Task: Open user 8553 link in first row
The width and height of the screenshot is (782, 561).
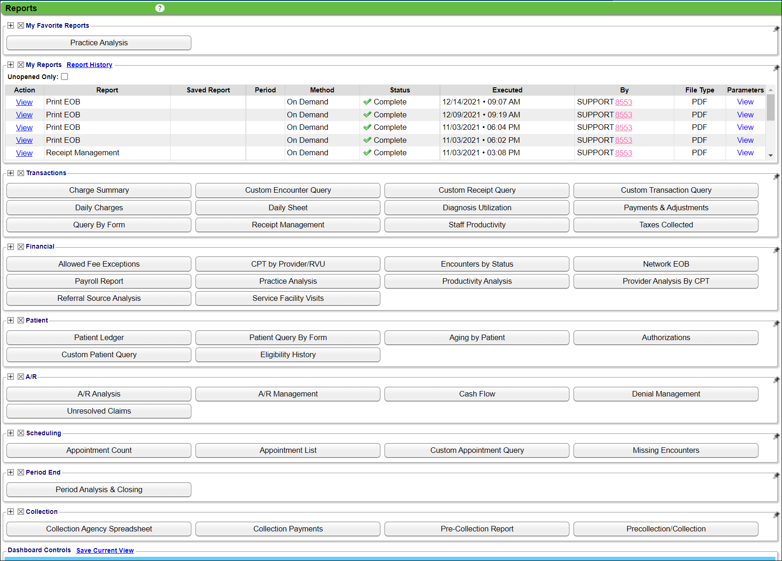Action: pos(623,102)
